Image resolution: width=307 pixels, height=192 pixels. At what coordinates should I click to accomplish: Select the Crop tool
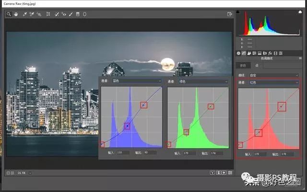point(48,14)
